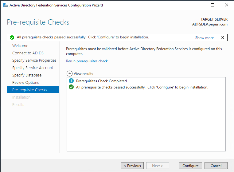This screenshot has width=234, height=172.
Task: Open the Specify Service Properties step
Action: (x=34, y=60)
